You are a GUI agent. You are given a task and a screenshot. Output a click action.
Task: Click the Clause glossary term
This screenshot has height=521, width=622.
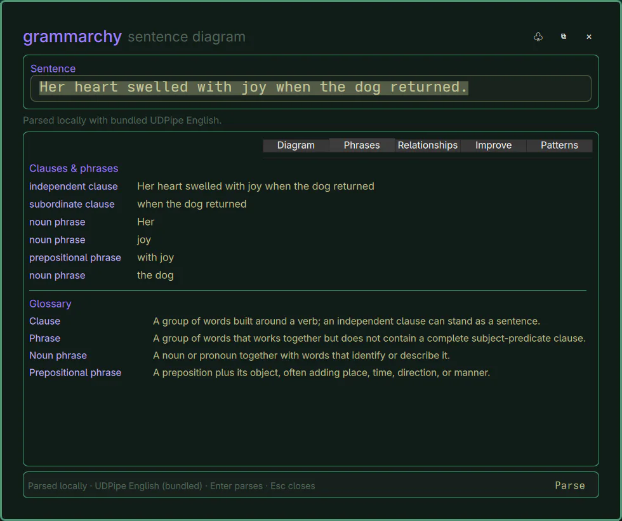pyautogui.click(x=44, y=321)
